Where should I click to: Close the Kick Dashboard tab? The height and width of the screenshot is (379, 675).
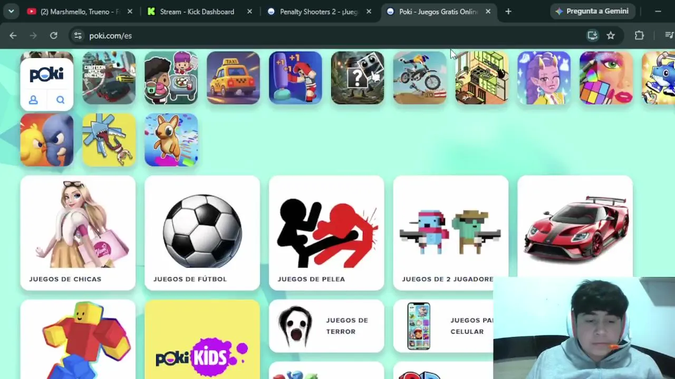249,11
